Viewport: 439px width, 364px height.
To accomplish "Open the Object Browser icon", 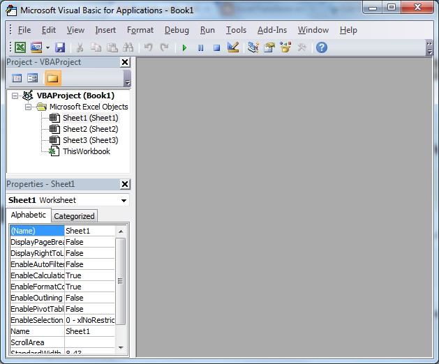I will click(x=285, y=47).
